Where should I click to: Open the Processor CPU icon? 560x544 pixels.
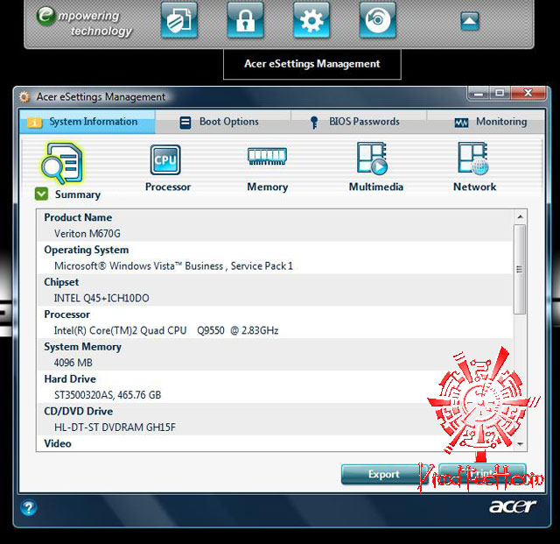point(165,159)
